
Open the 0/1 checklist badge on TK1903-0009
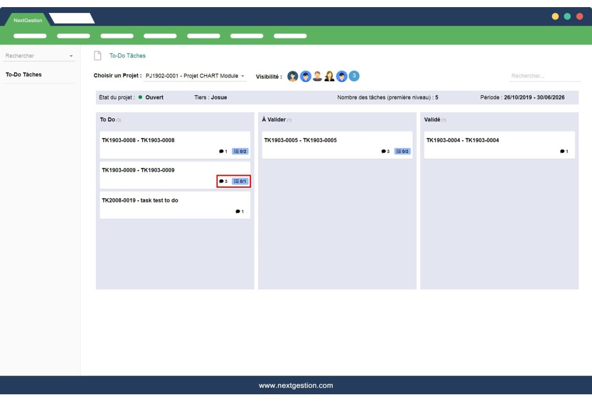(x=239, y=181)
